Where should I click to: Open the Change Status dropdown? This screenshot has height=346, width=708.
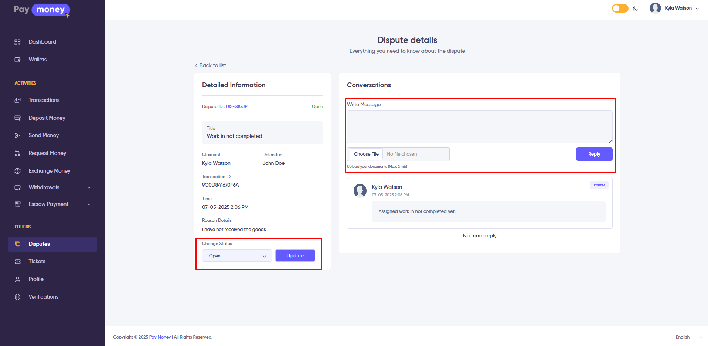pos(237,256)
